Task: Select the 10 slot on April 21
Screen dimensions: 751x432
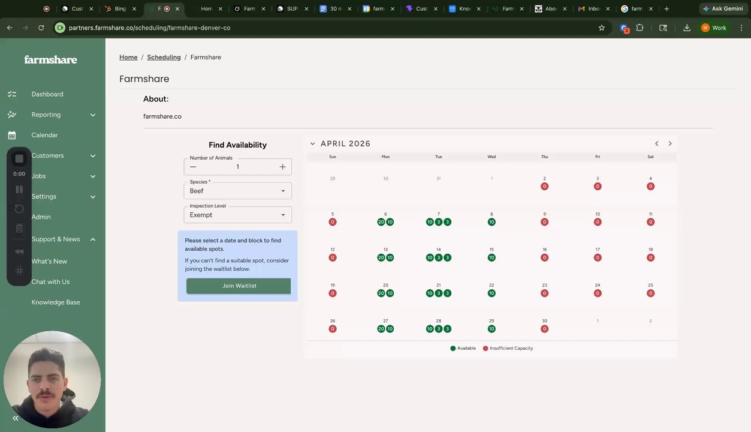Action: pos(430,293)
